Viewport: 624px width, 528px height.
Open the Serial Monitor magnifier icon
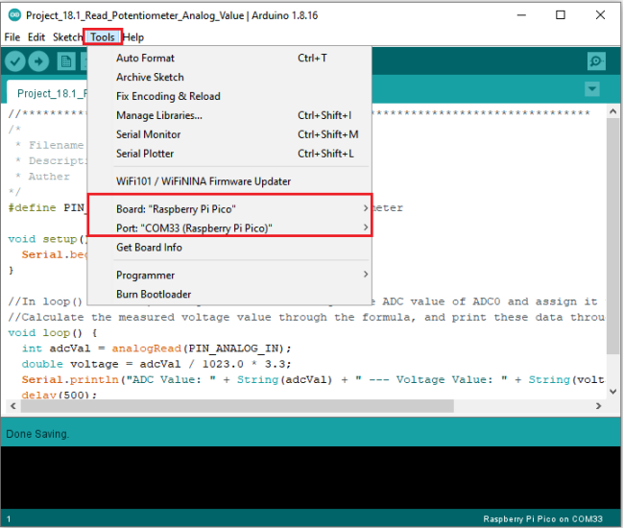tap(596, 61)
